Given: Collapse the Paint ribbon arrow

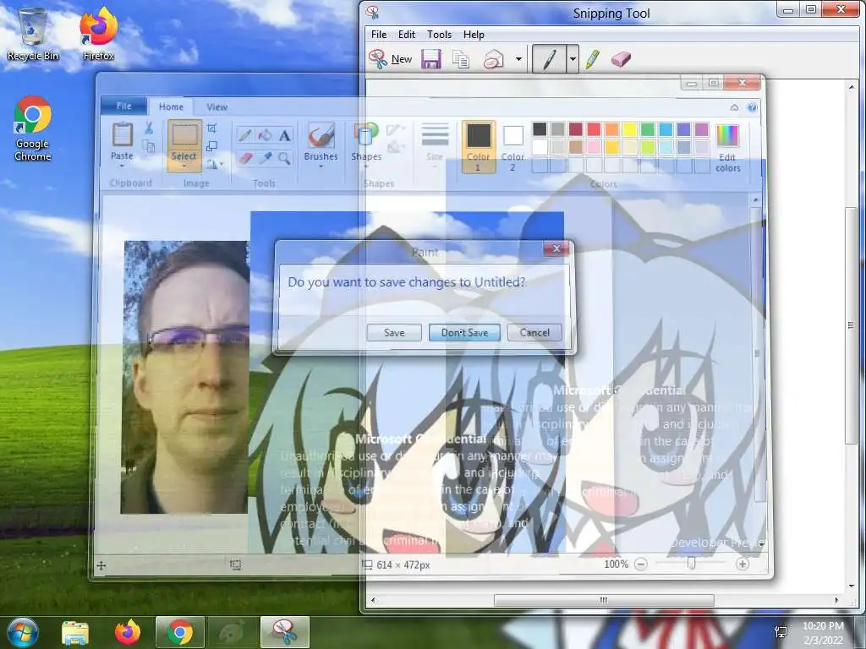Looking at the screenshot, I should [734, 107].
